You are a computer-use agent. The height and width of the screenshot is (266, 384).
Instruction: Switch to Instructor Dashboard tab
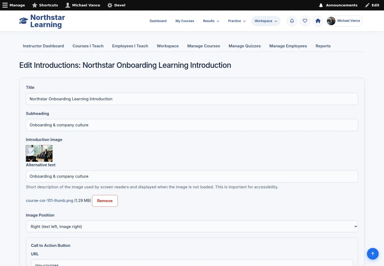point(43,46)
